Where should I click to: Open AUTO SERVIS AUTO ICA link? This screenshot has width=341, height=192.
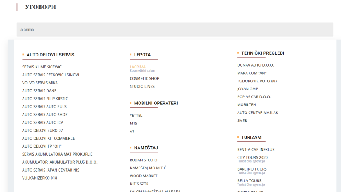tap(43, 123)
